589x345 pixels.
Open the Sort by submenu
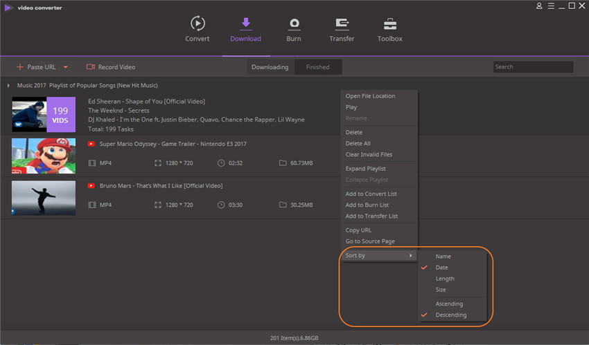coord(379,256)
